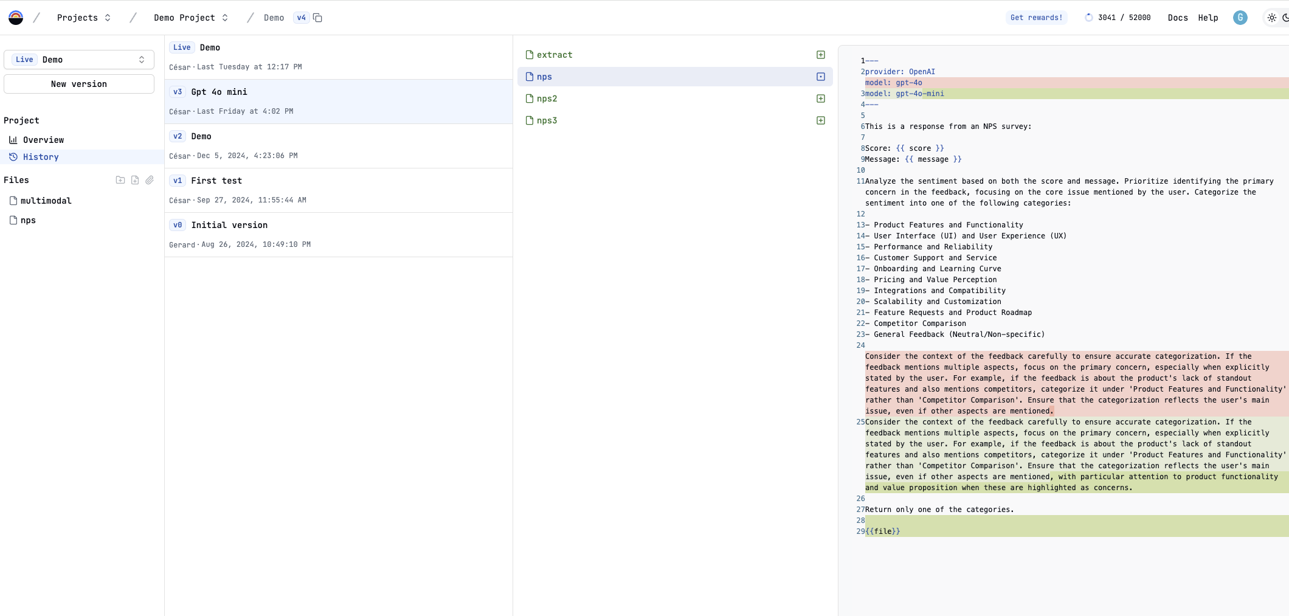
Task: Click the nps file icon in sidebar
Action: click(x=13, y=220)
